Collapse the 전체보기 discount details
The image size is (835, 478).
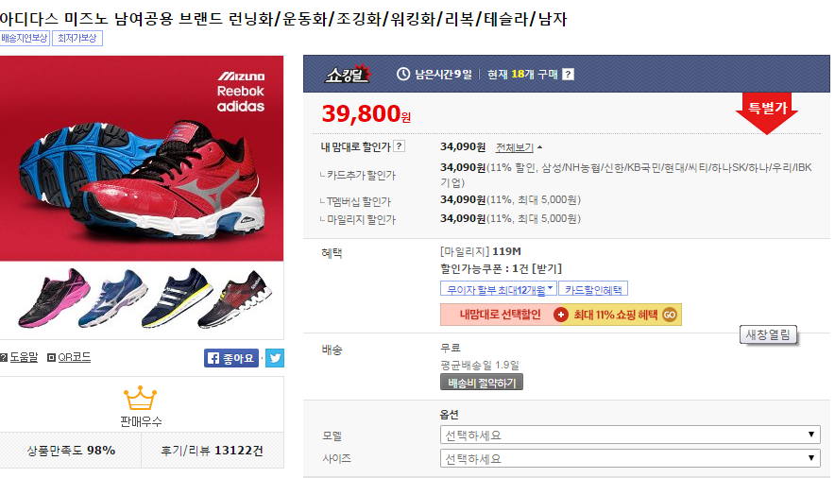[519, 147]
